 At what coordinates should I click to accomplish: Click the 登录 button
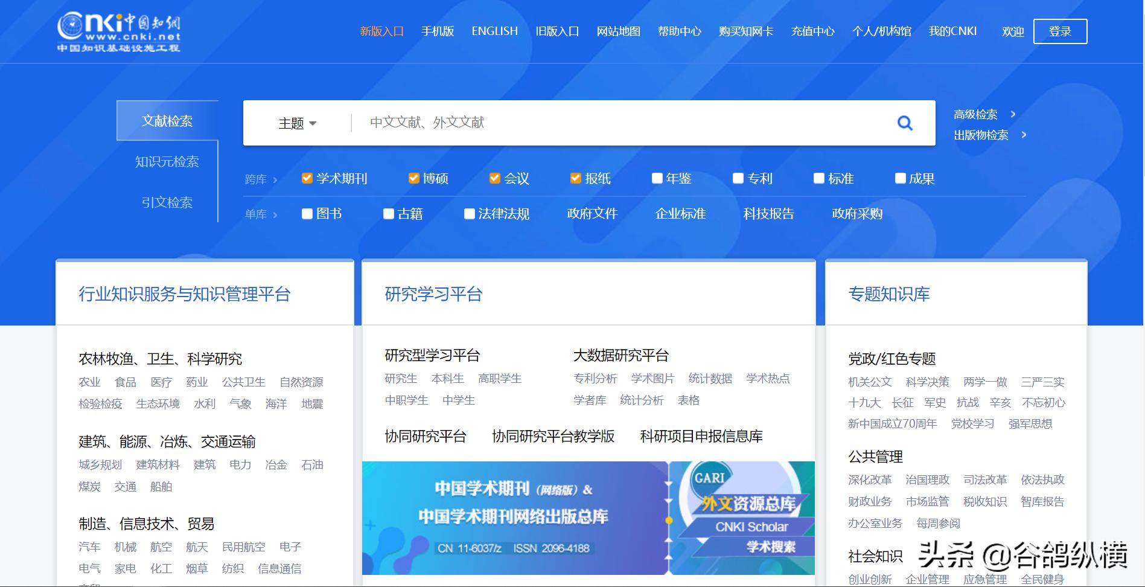point(1061,31)
